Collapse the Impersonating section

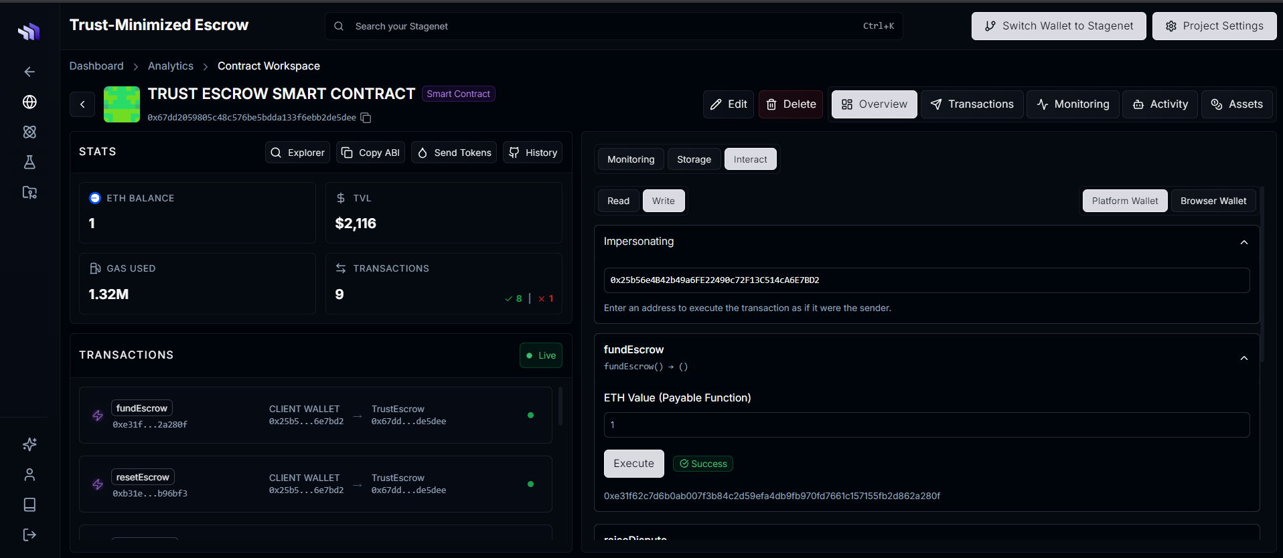point(1244,242)
